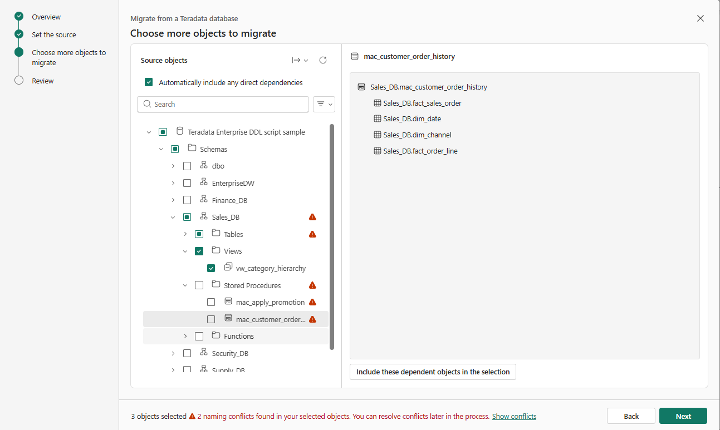The image size is (720, 430).
Task: Expand the EnterpriseDW schema node
Action: click(173, 183)
